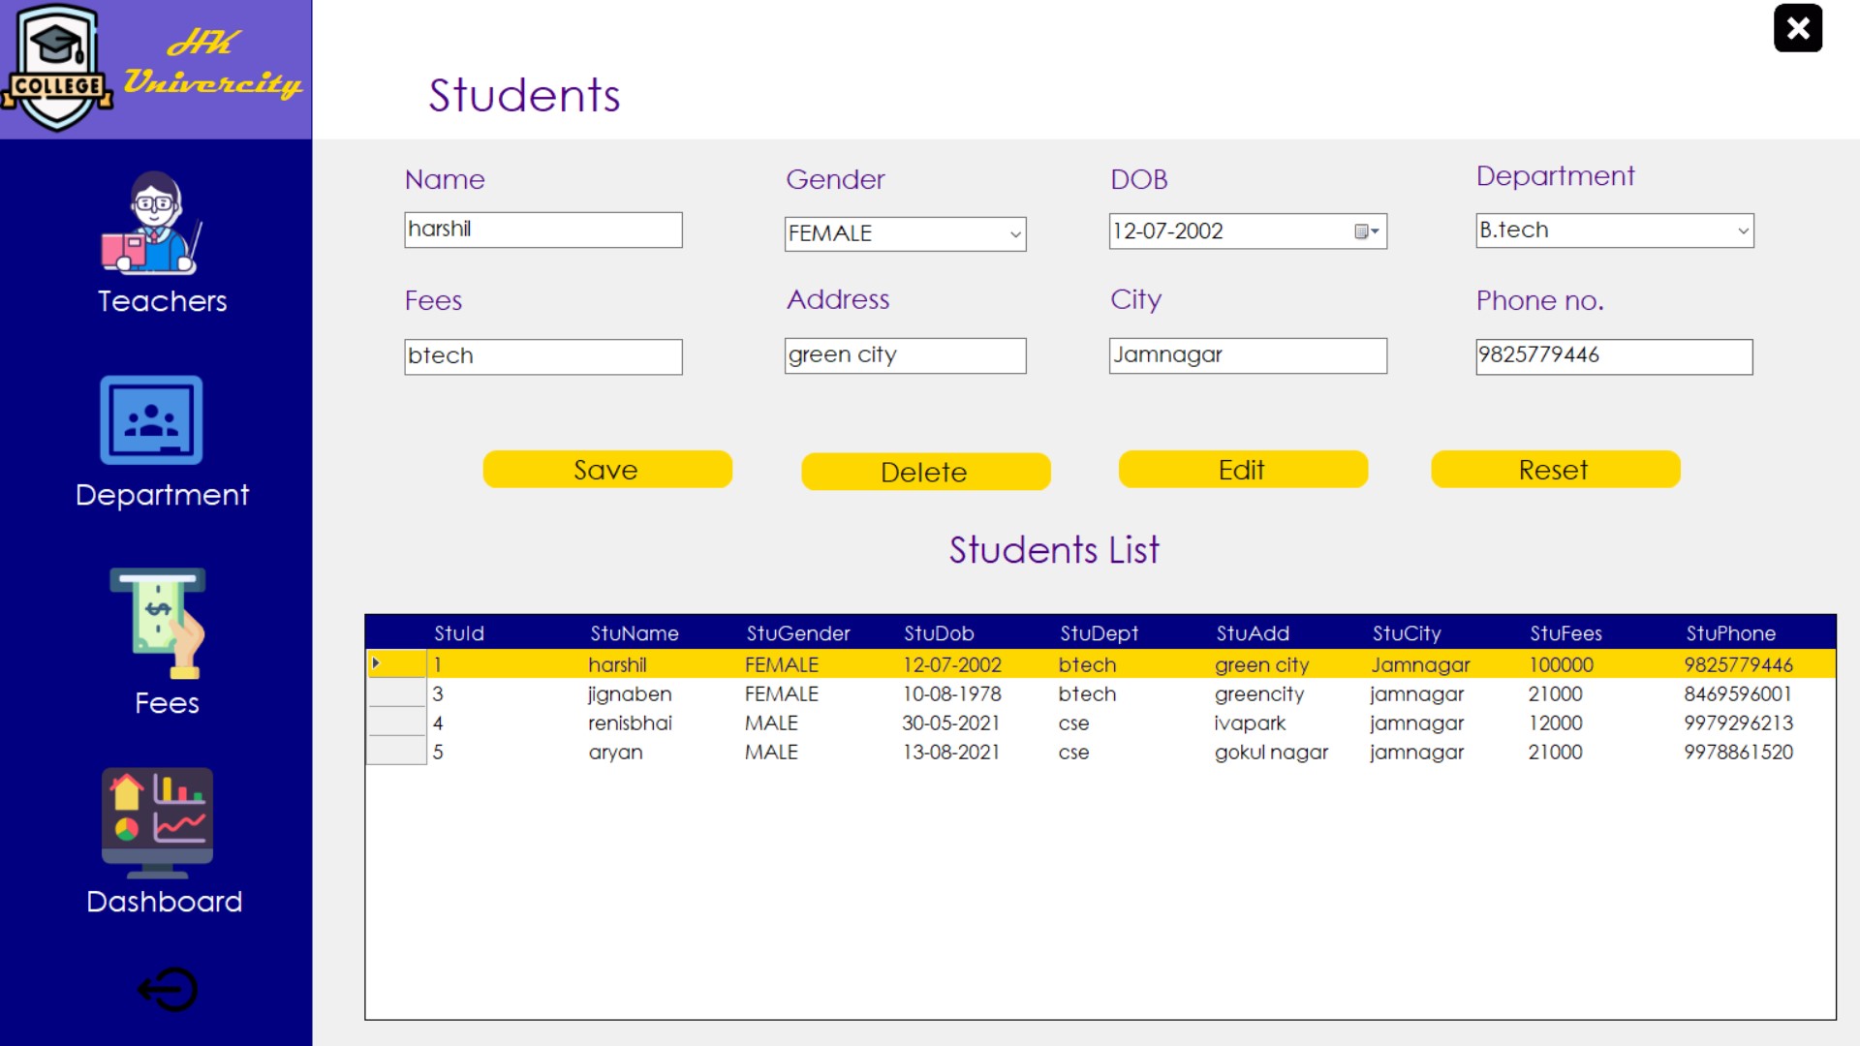Click the college shield logo
This screenshot has height=1046, width=1860.
point(57,68)
